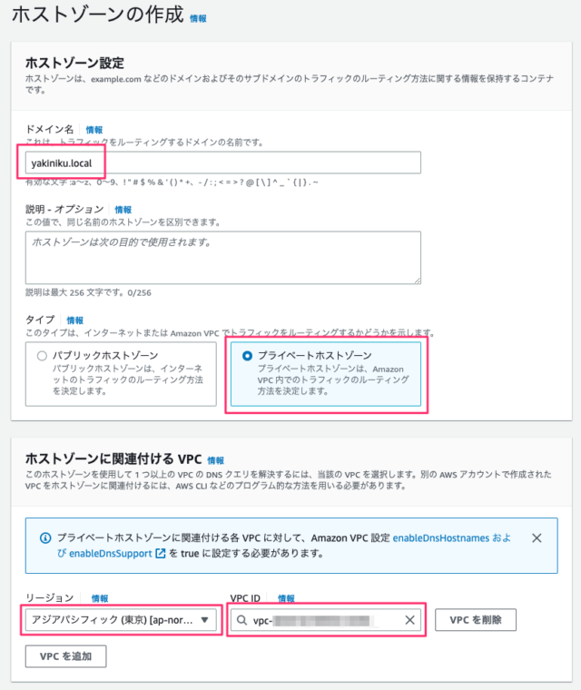Open the 情報 link next to 説明 - オプション
This screenshot has height=690, width=581.
[123, 210]
